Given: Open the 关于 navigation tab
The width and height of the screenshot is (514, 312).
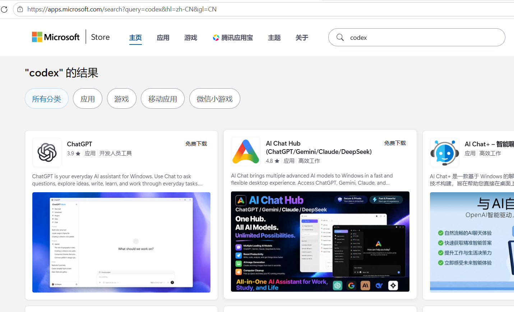Looking at the screenshot, I should [302, 38].
